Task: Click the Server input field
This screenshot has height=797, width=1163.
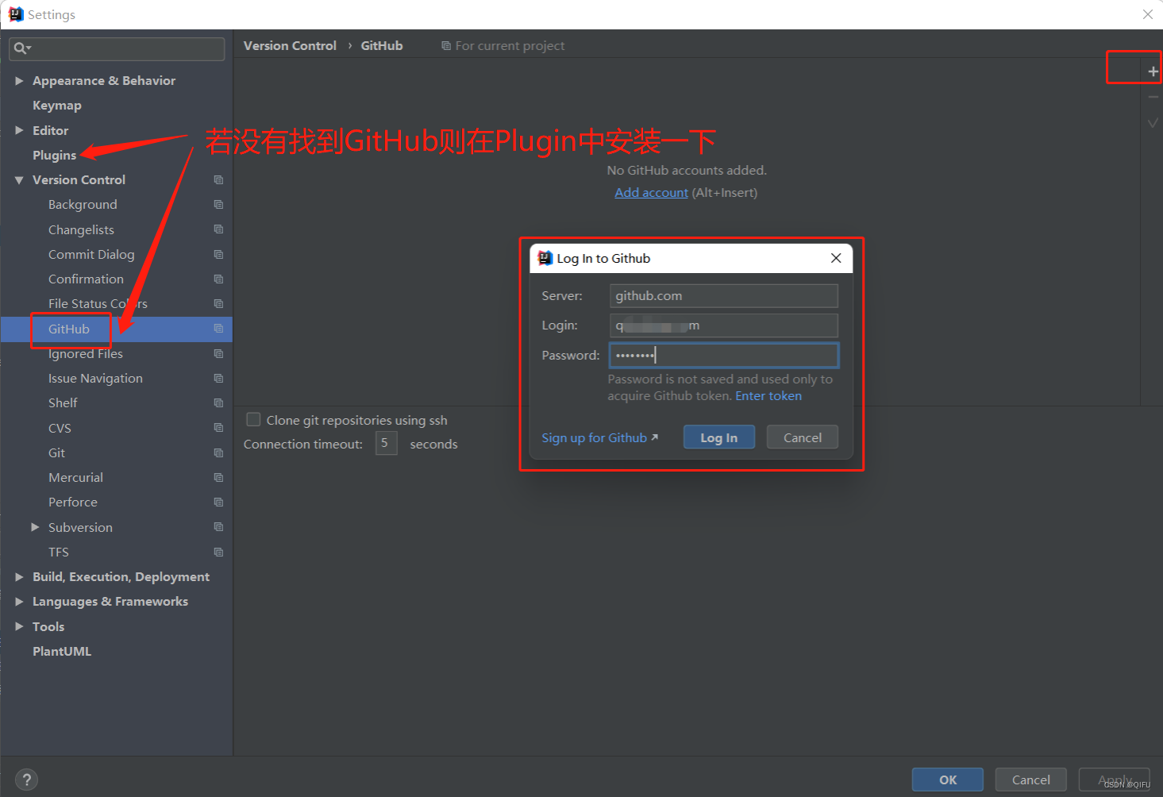Action: tap(724, 296)
